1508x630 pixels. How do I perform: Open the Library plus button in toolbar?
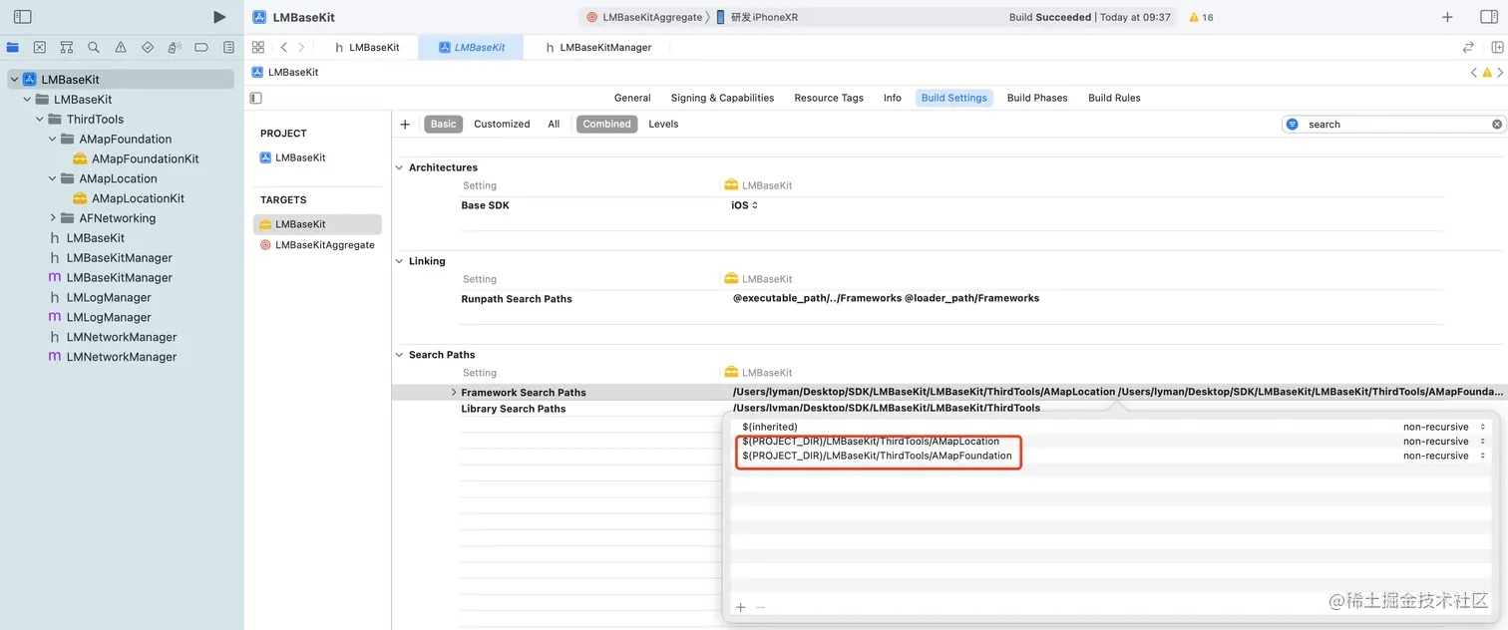pos(1447,17)
